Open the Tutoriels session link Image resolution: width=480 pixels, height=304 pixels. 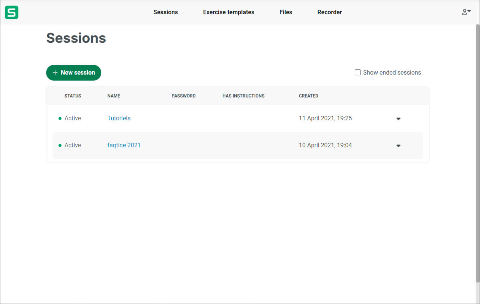119,118
